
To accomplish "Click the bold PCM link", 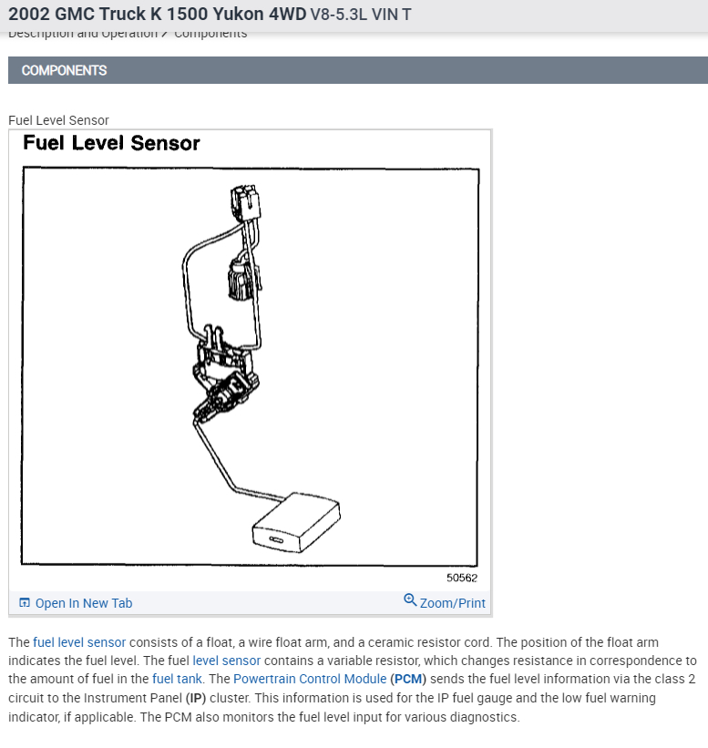I will point(408,679).
